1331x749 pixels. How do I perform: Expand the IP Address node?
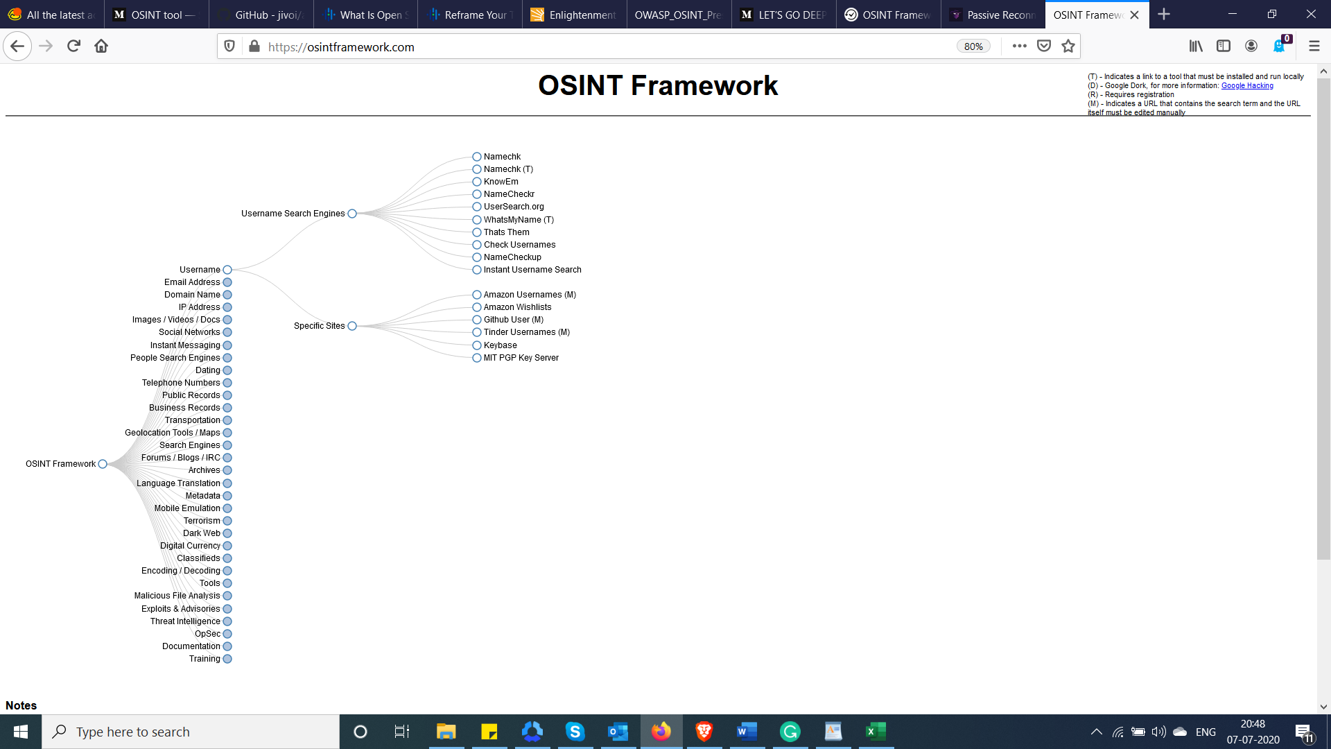coord(227,307)
